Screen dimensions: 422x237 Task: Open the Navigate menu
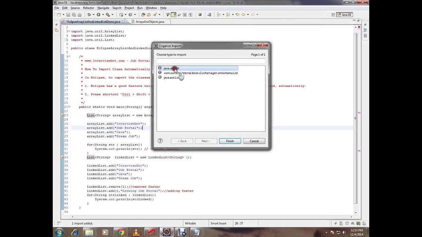(x=103, y=8)
